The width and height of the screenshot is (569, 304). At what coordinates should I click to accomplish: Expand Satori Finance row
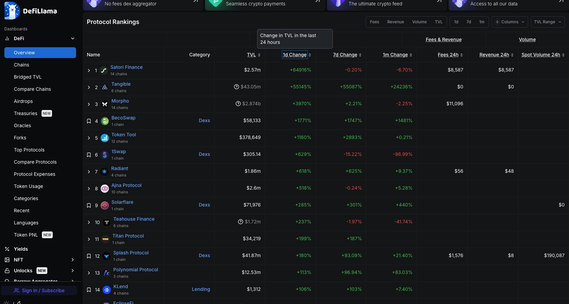(x=89, y=71)
